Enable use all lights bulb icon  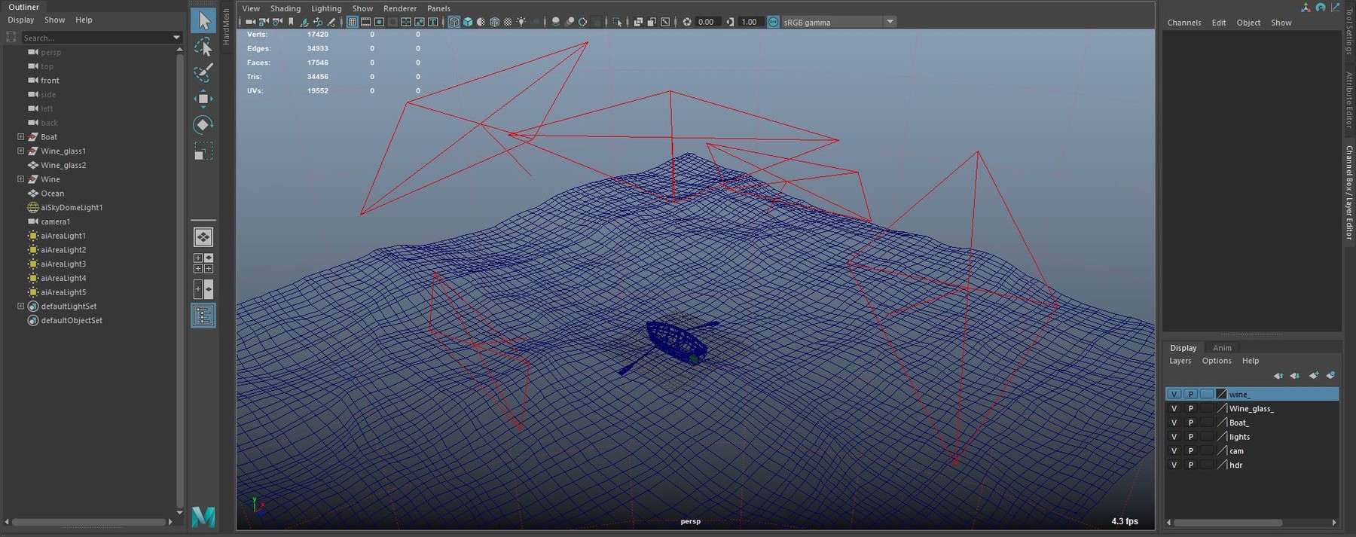521,22
